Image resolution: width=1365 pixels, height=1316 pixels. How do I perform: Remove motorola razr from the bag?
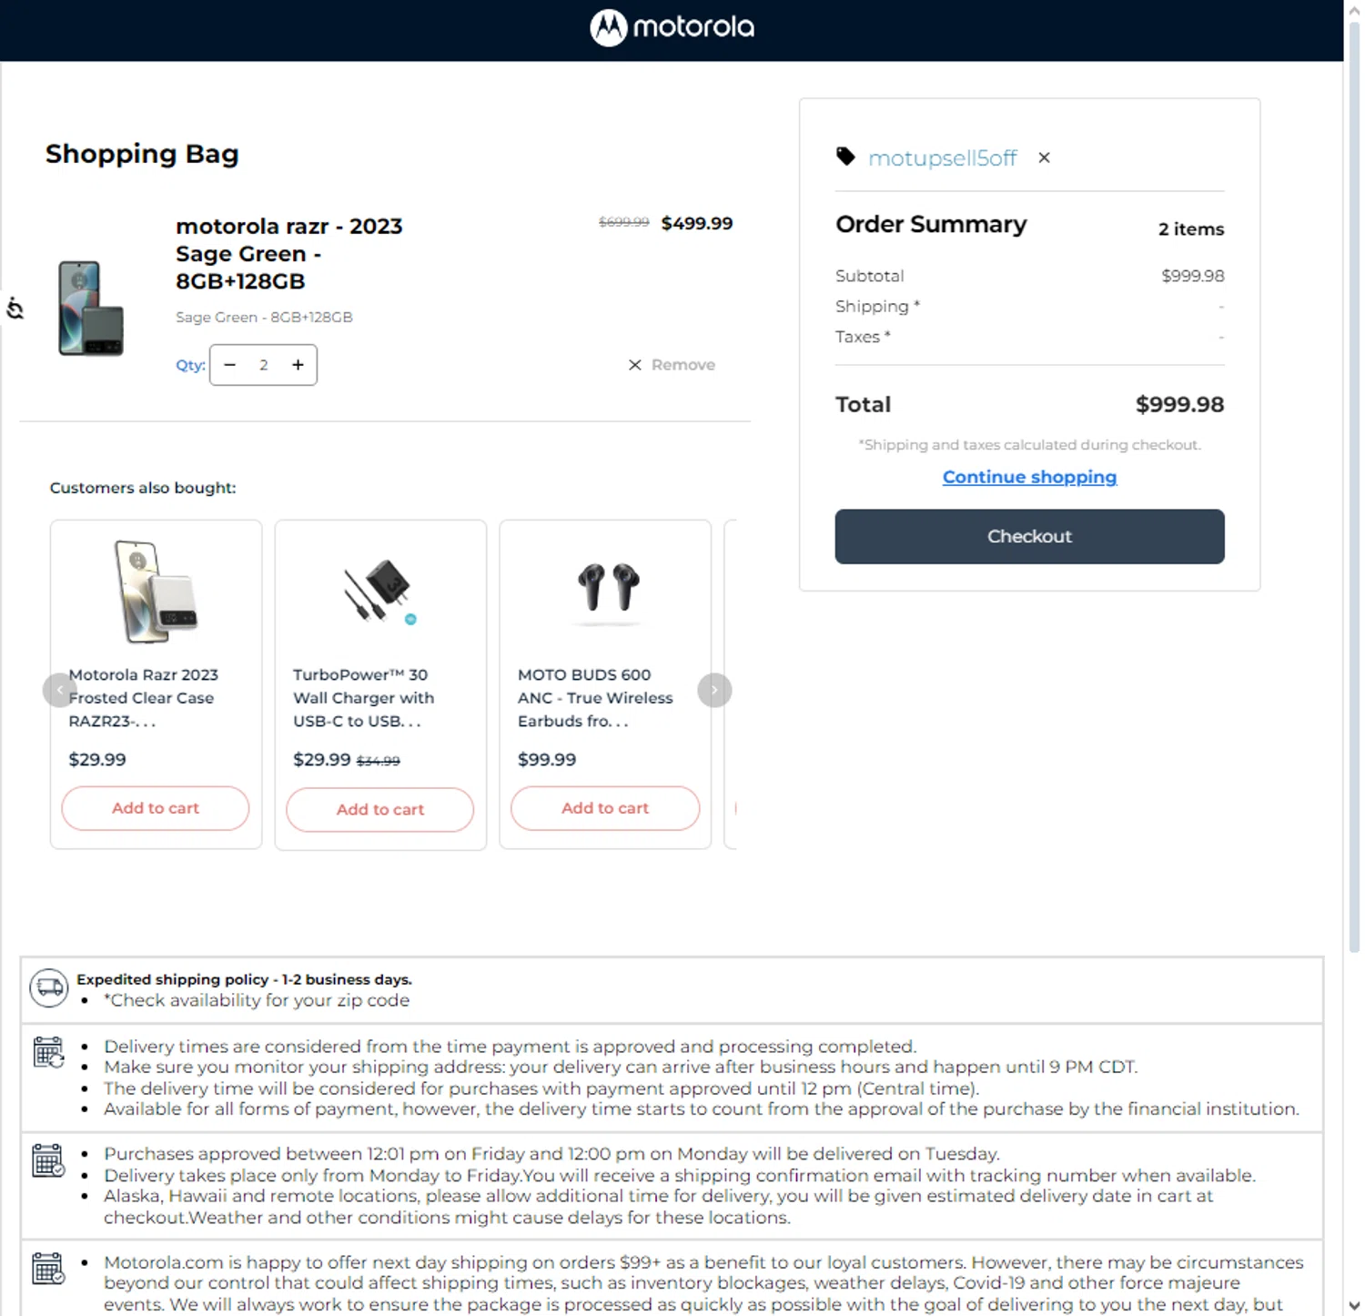tap(672, 365)
